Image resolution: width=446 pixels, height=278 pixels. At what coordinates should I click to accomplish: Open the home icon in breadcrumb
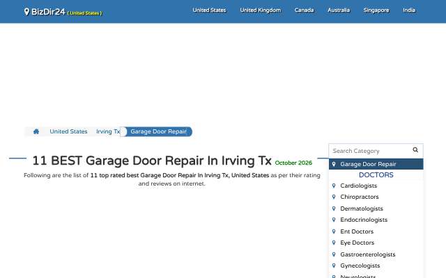36,131
